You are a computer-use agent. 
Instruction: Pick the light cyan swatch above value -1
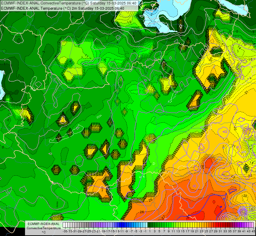pos(146,225)
